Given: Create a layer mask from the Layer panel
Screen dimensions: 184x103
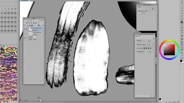Looking at the screenshot, I should click(39, 25).
